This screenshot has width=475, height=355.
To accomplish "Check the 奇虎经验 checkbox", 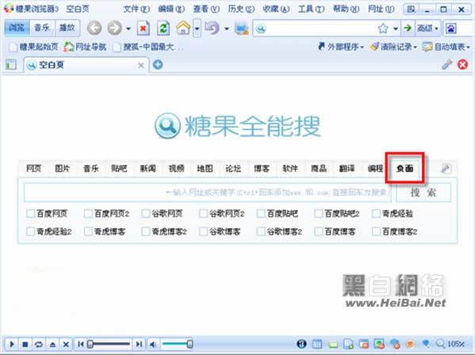I will pyautogui.click(x=376, y=214).
